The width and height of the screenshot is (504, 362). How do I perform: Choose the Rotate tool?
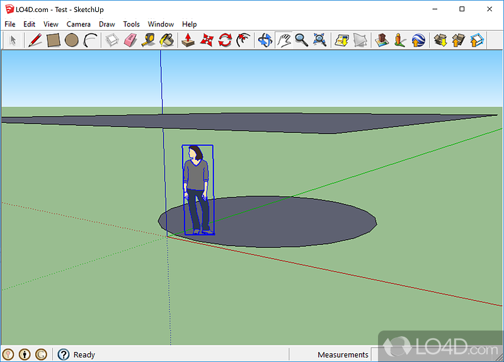point(225,40)
